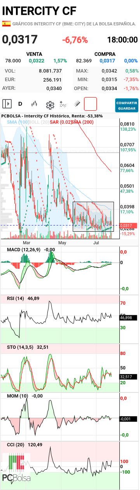Screen dimensions: 140x490
Task: Click the shaded selection box on chart
Action: (x=93, y=217)
